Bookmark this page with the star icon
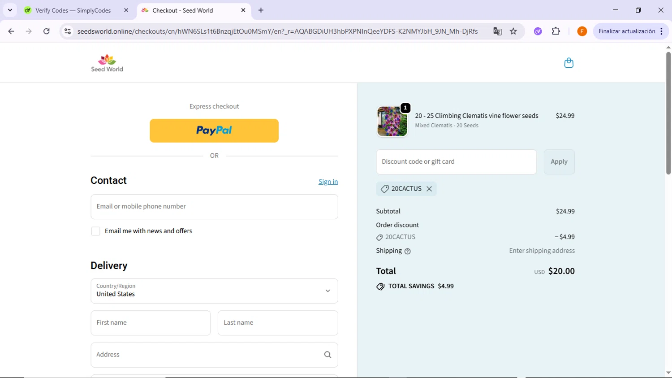This screenshot has width=672, height=378. point(513,31)
